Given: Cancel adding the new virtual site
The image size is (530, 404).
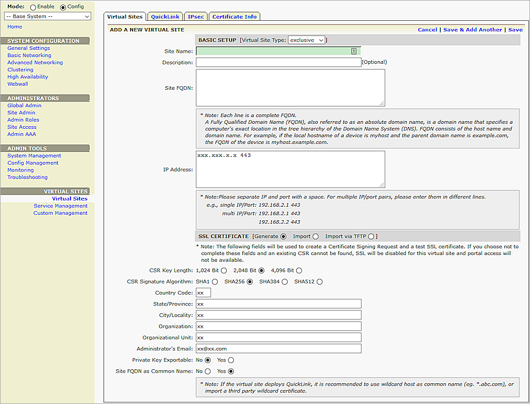Looking at the screenshot, I should point(427,30).
